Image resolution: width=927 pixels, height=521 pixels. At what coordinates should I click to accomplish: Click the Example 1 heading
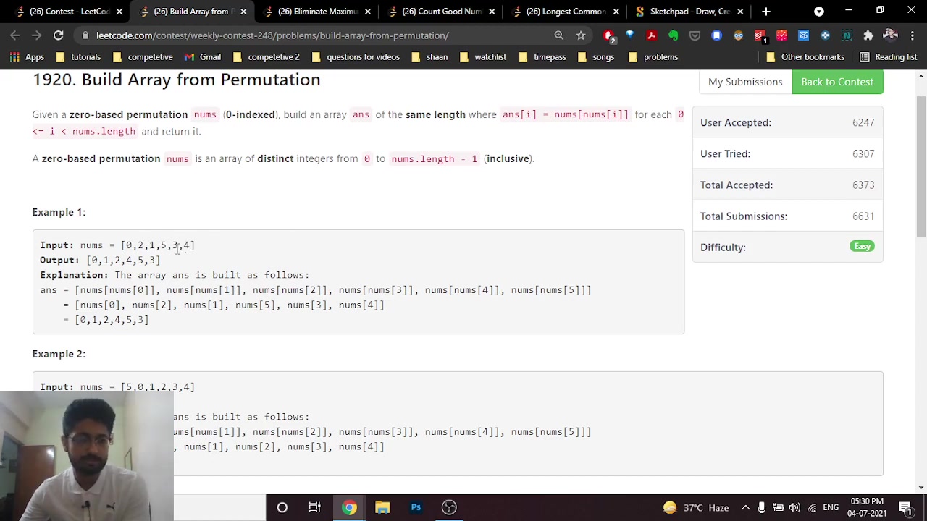pos(59,212)
